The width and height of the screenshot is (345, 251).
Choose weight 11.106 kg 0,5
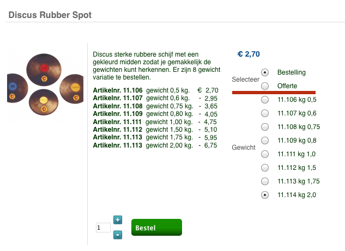point(265,100)
